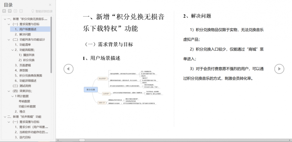Open outline item 1、需求分析(用户场景…
The image size is (292, 142).
tap(31, 127)
